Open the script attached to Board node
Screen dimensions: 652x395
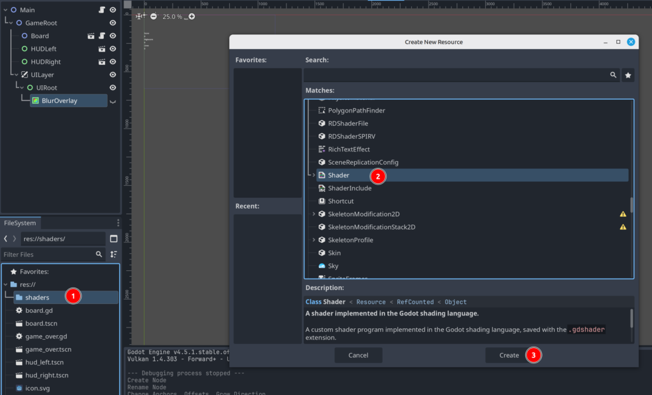(x=102, y=36)
